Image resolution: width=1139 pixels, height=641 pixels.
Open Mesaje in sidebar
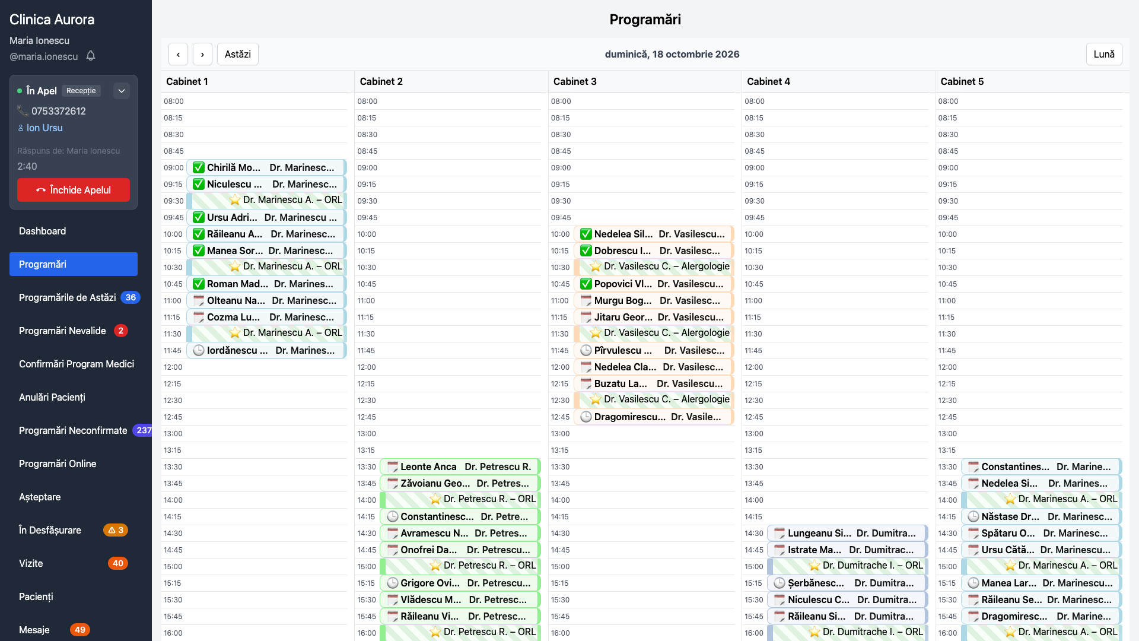74,630
